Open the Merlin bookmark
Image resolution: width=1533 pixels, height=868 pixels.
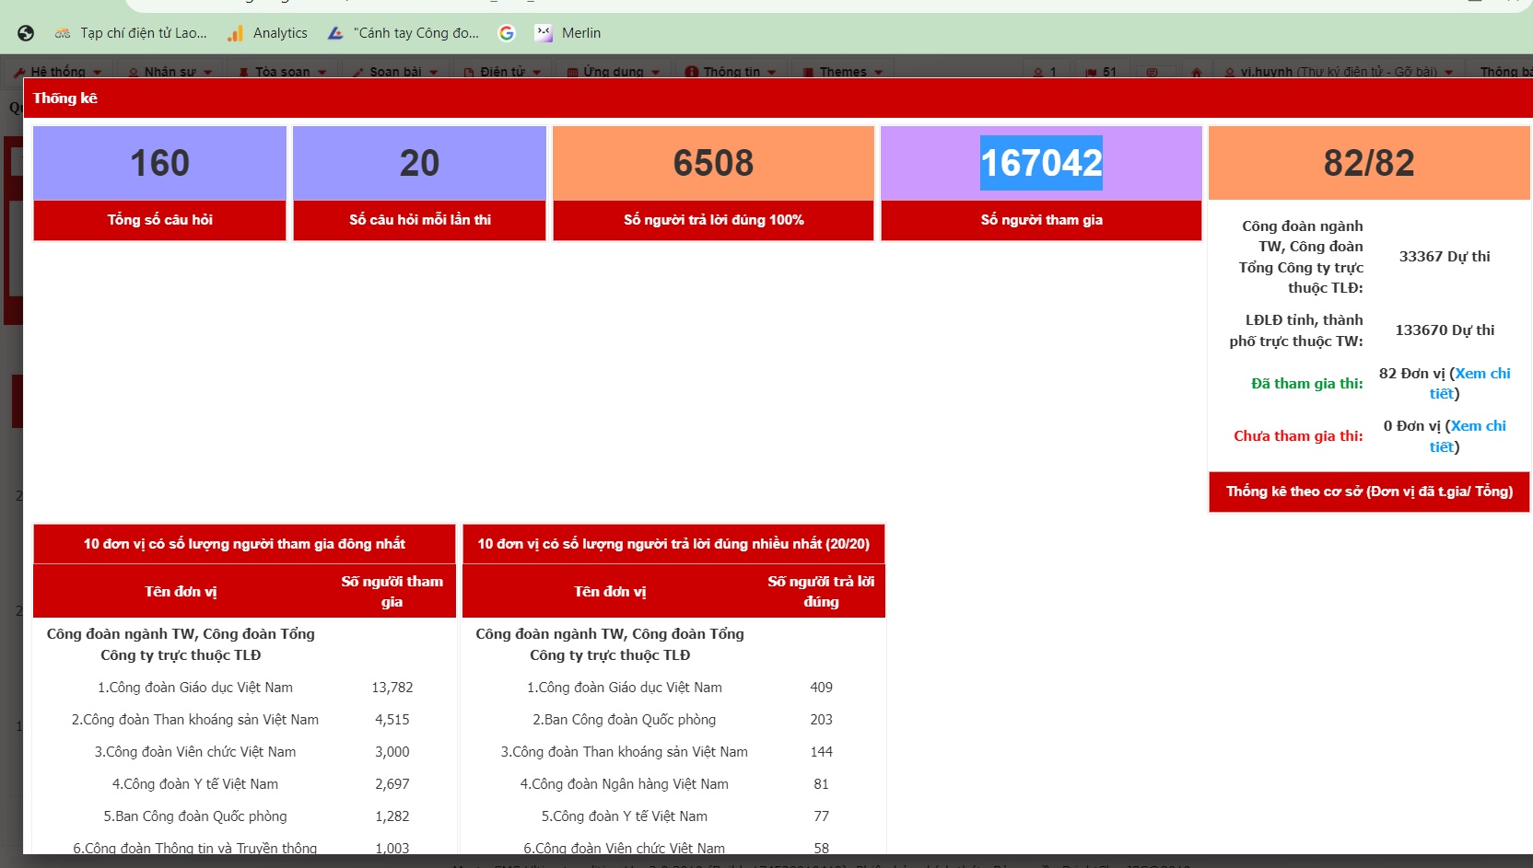point(568,33)
